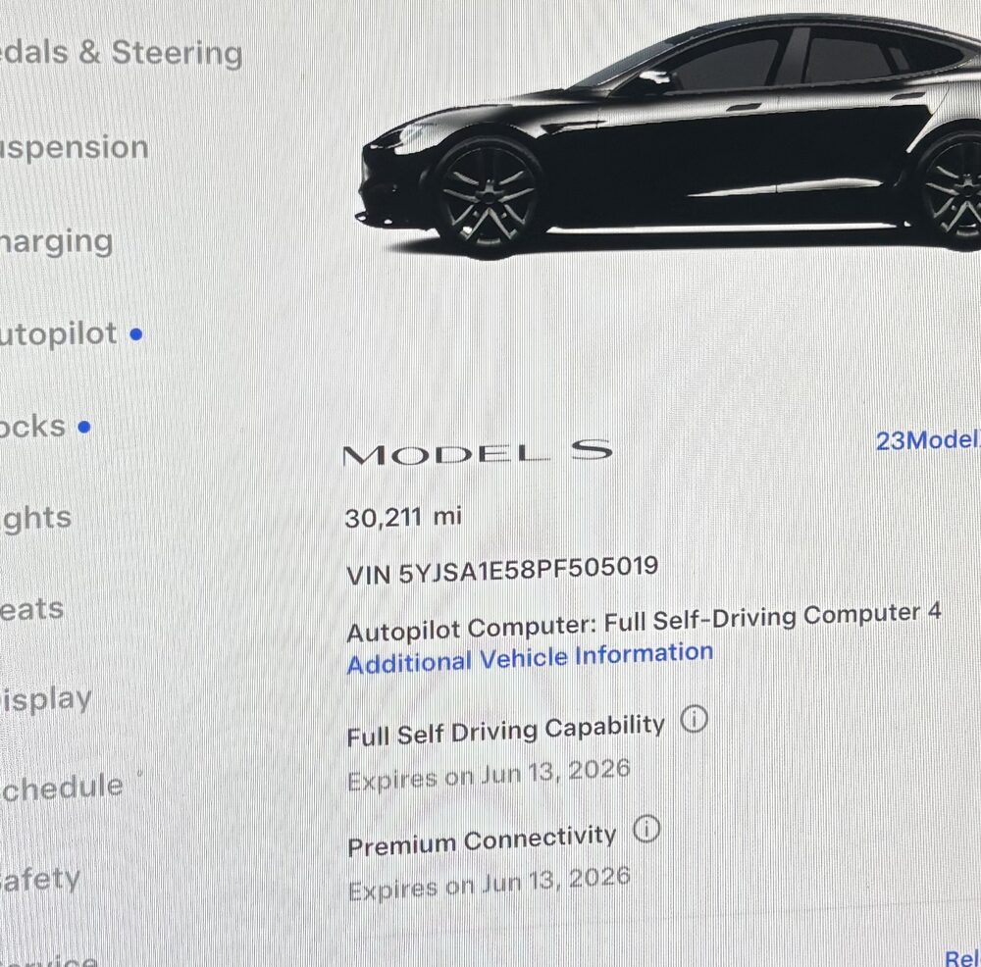Viewport: 981px width, 967px height.
Task: Click the blue dot next to Autopilot
Action: pos(135,334)
